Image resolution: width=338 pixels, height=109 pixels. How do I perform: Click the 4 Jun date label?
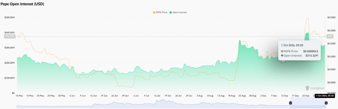(x=72, y=96)
